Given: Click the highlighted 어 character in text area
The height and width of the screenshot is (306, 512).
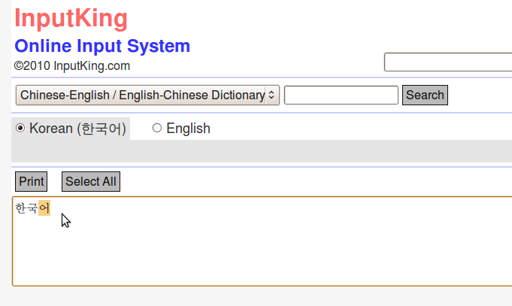Looking at the screenshot, I should pyautogui.click(x=44, y=208).
